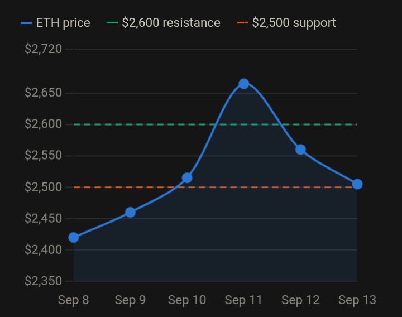The width and height of the screenshot is (402, 317).
Task: Click the blue ETH price legend swatch
Action: click(x=26, y=23)
